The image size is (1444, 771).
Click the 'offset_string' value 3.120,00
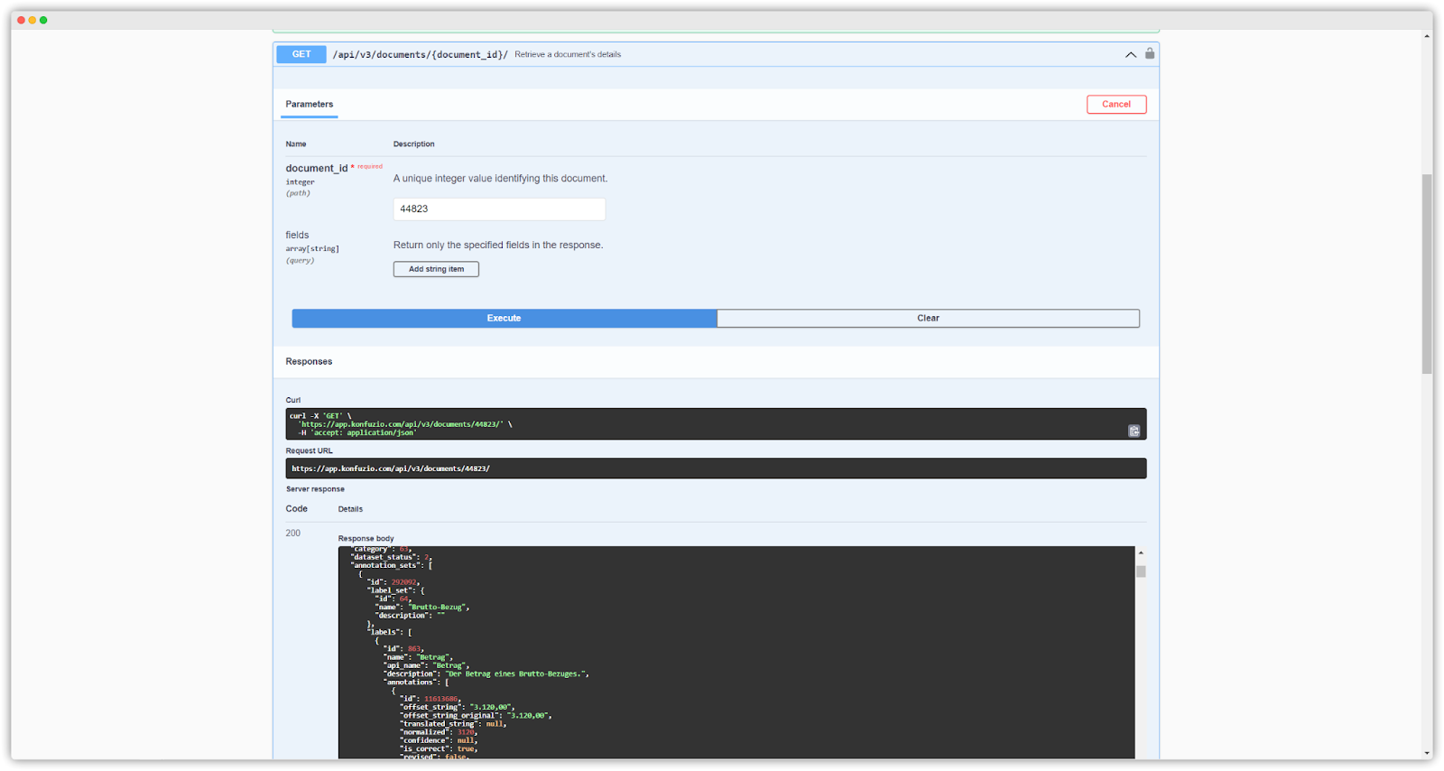491,707
